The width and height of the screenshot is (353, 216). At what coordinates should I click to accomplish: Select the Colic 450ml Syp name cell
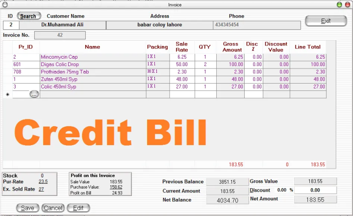click(93, 86)
